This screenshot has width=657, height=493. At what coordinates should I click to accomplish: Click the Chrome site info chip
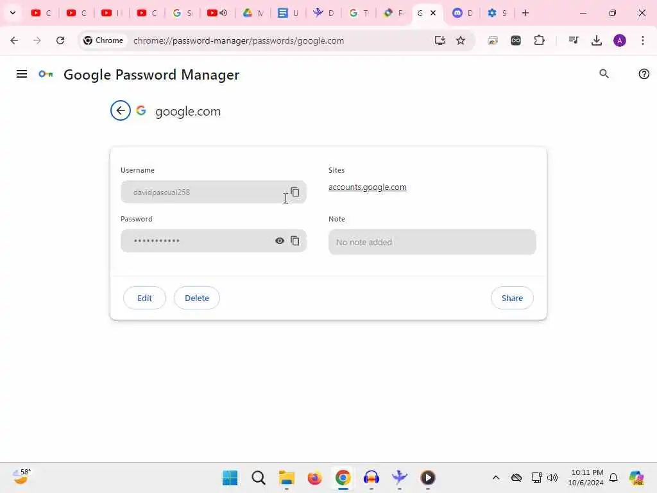tap(103, 40)
